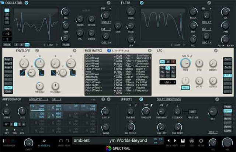This screenshot has width=236, height=152.
Task: Open the oscillator PM modulation dropdown
Action: (106, 8)
